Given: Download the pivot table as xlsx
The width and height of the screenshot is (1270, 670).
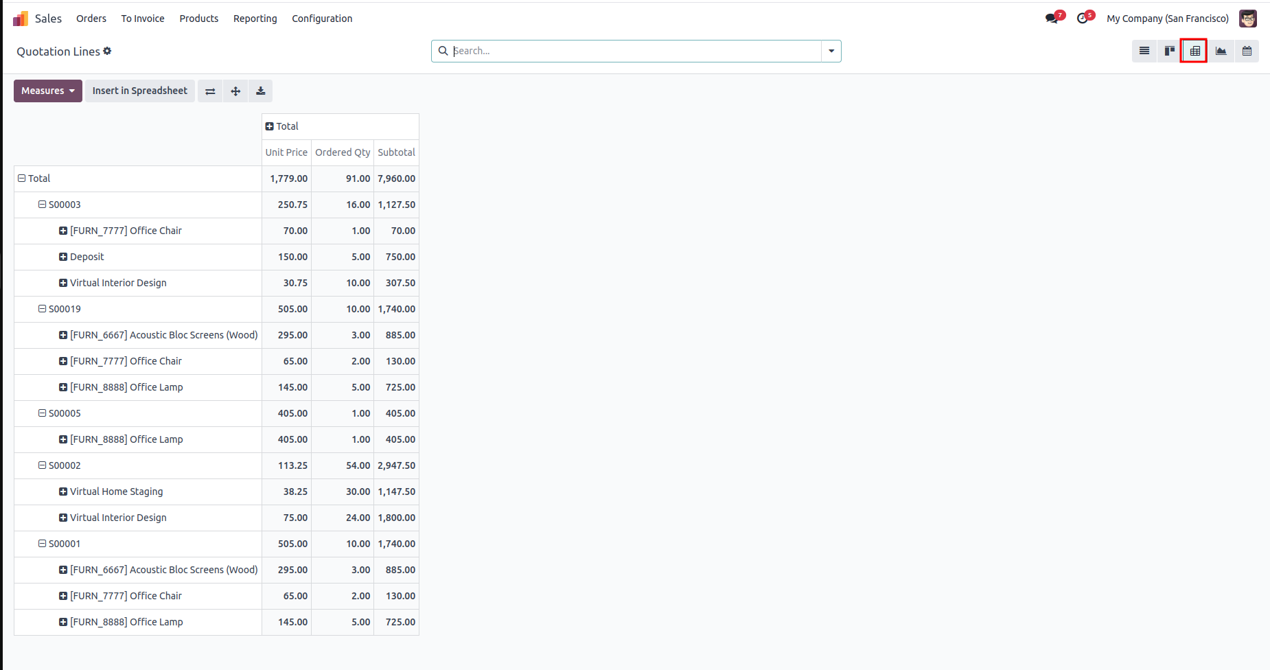Looking at the screenshot, I should pyautogui.click(x=261, y=91).
